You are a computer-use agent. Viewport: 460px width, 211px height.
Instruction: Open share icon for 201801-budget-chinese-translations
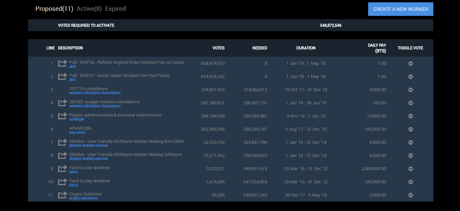click(62, 103)
